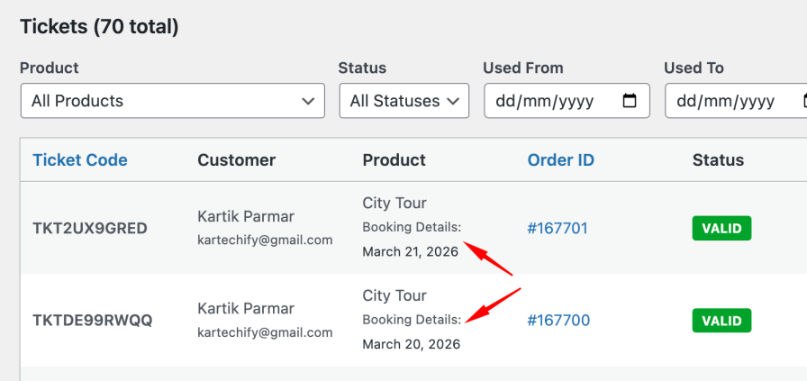Click chevron arrow on All Statuses
Viewport: 807px width, 381px height.
pos(452,101)
